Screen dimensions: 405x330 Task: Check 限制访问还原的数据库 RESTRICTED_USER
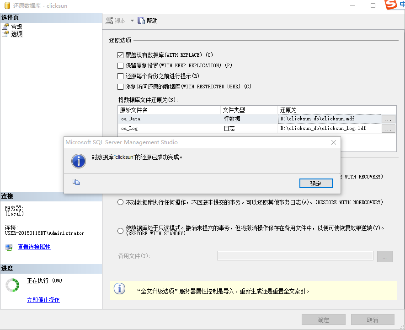pos(120,87)
